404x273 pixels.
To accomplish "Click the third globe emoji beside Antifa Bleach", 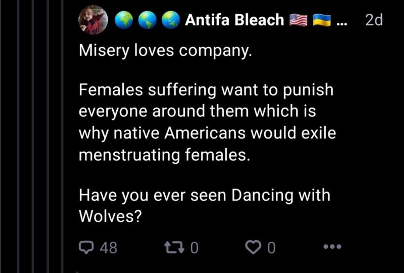I will [171, 20].
